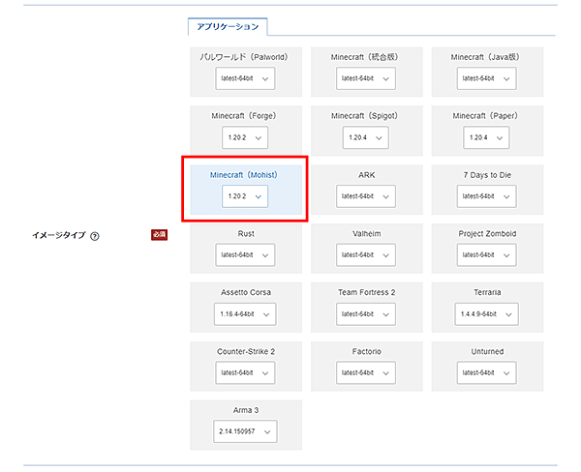Select the Minecraft (Spigot) image title

tap(365, 116)
